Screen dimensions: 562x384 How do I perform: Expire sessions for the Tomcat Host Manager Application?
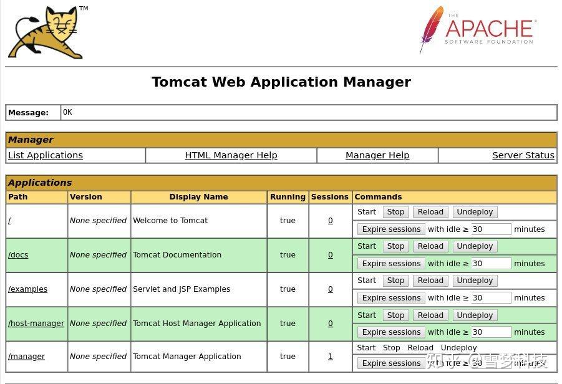[391, 332]
